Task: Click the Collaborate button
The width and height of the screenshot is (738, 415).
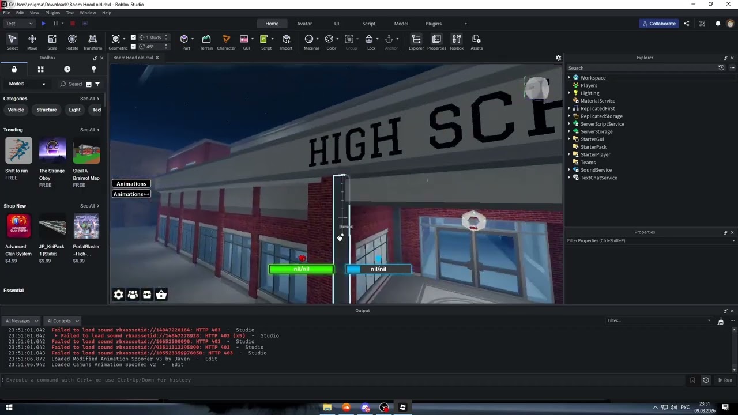Action: [x=658, y=24]
